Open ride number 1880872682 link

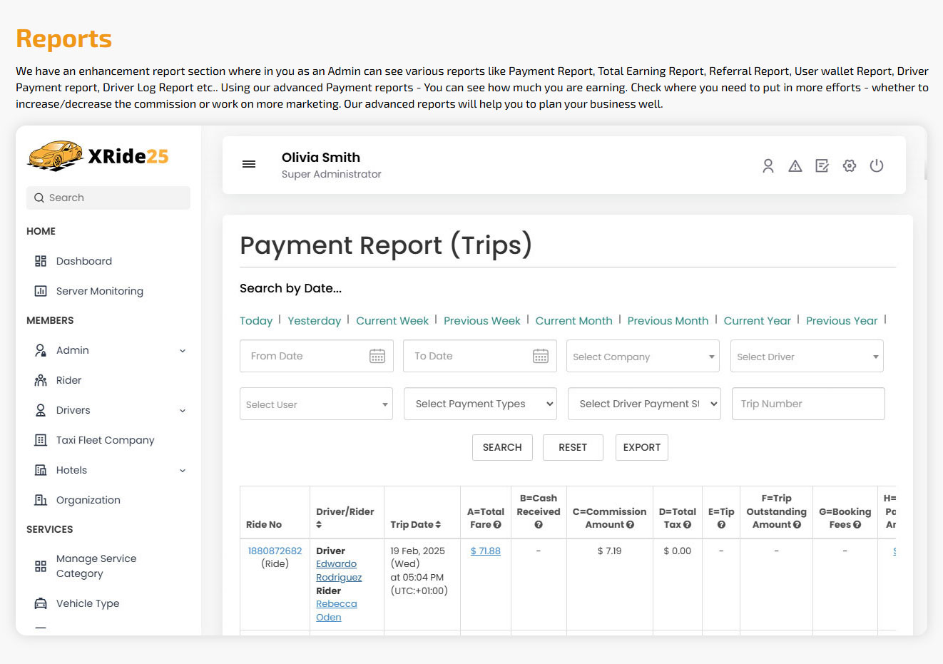[275, 551]
